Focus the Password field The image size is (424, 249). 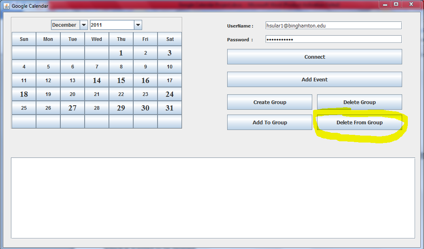pos(333,39)
